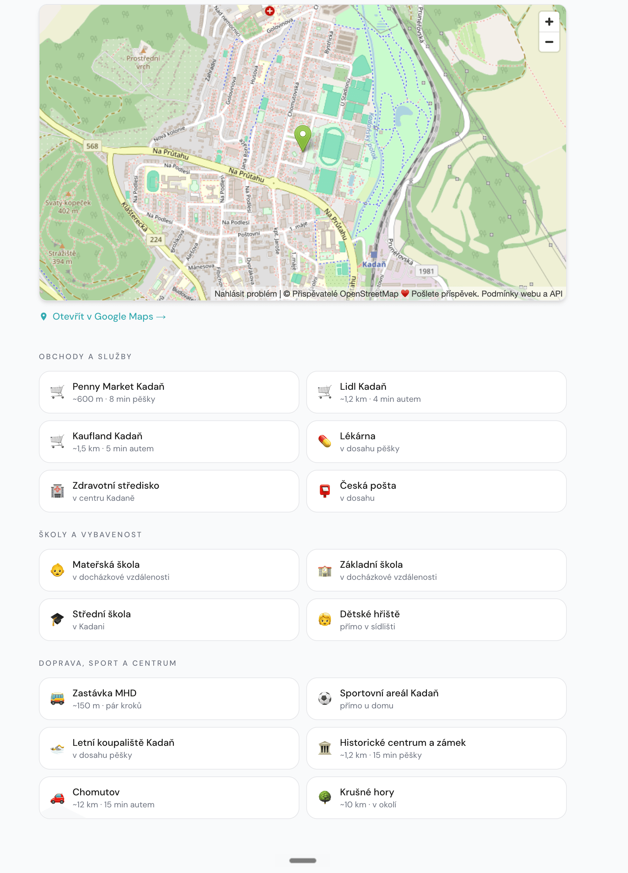This screenshot has width=628, height=873.
Task: Select the Krušné hory title
Action: tap(366, 792)
